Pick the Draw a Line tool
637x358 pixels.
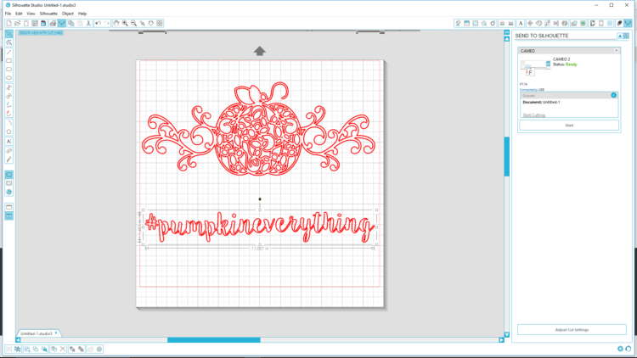(x=9, y=52)
